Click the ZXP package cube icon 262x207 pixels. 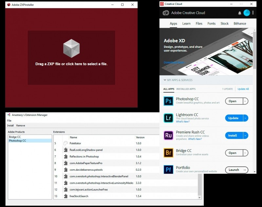pos(71,48)
